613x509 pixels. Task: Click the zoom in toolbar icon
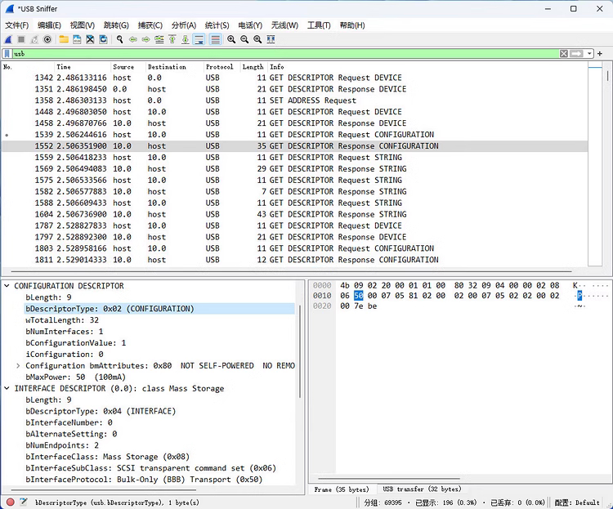pyautogui.click(x=231, y=39)
